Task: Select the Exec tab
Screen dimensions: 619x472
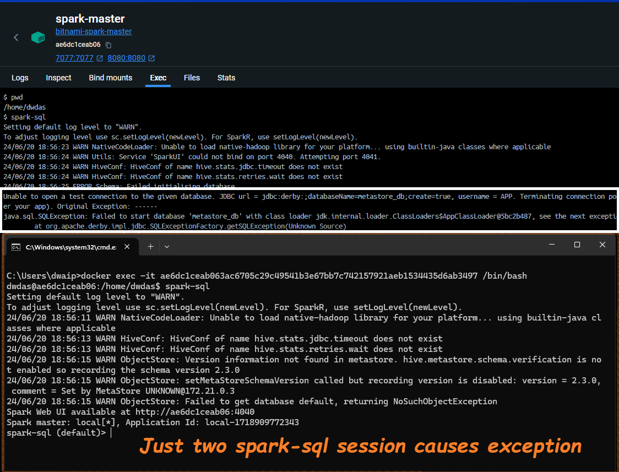Action: (158, 78)
